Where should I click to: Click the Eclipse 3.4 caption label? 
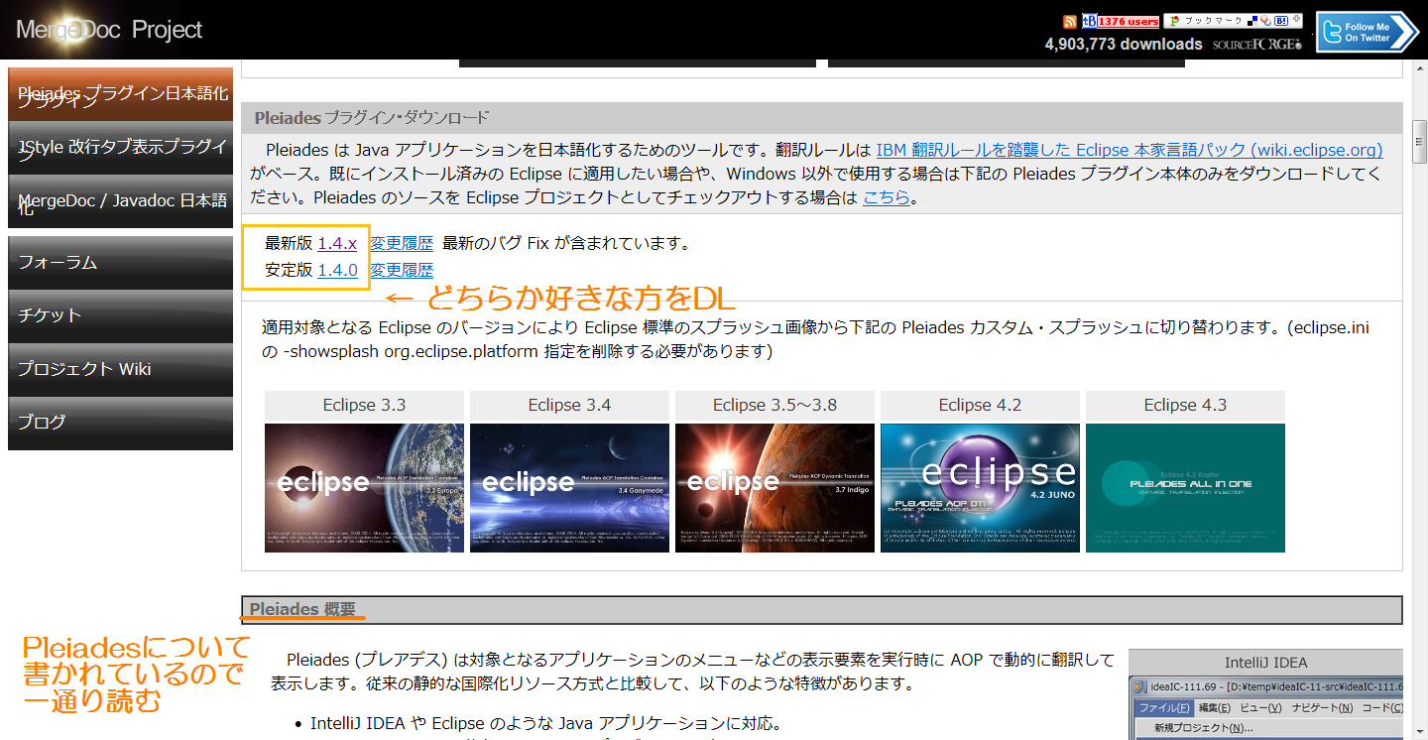pyautogui.click(x=569, y=405)
